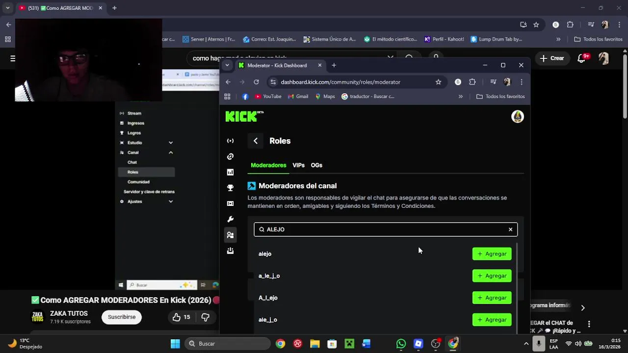Open the stream icon in Kick sidebar

tap(230, 141)
